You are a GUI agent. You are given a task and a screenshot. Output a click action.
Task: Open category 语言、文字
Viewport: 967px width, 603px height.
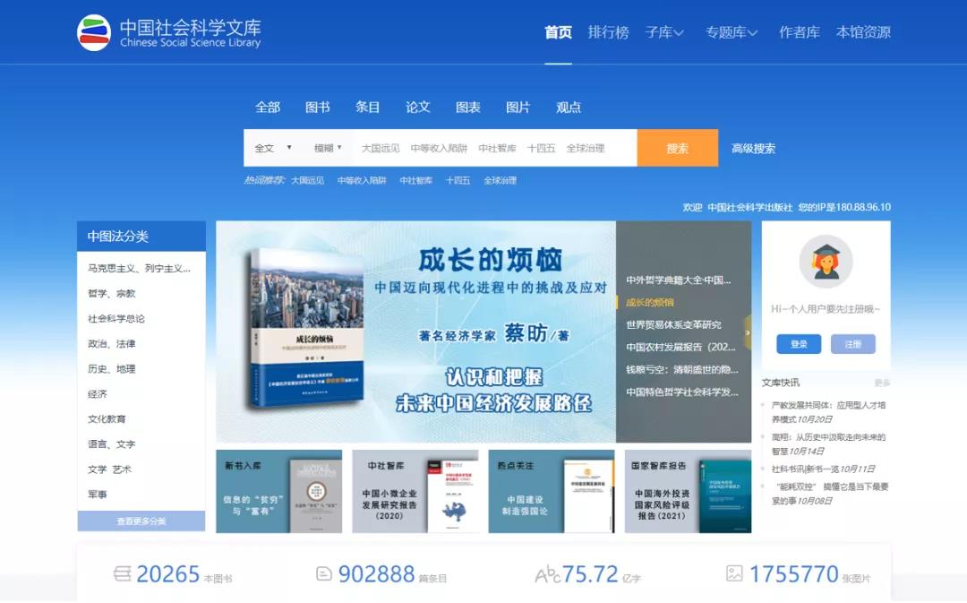point(112,444)
